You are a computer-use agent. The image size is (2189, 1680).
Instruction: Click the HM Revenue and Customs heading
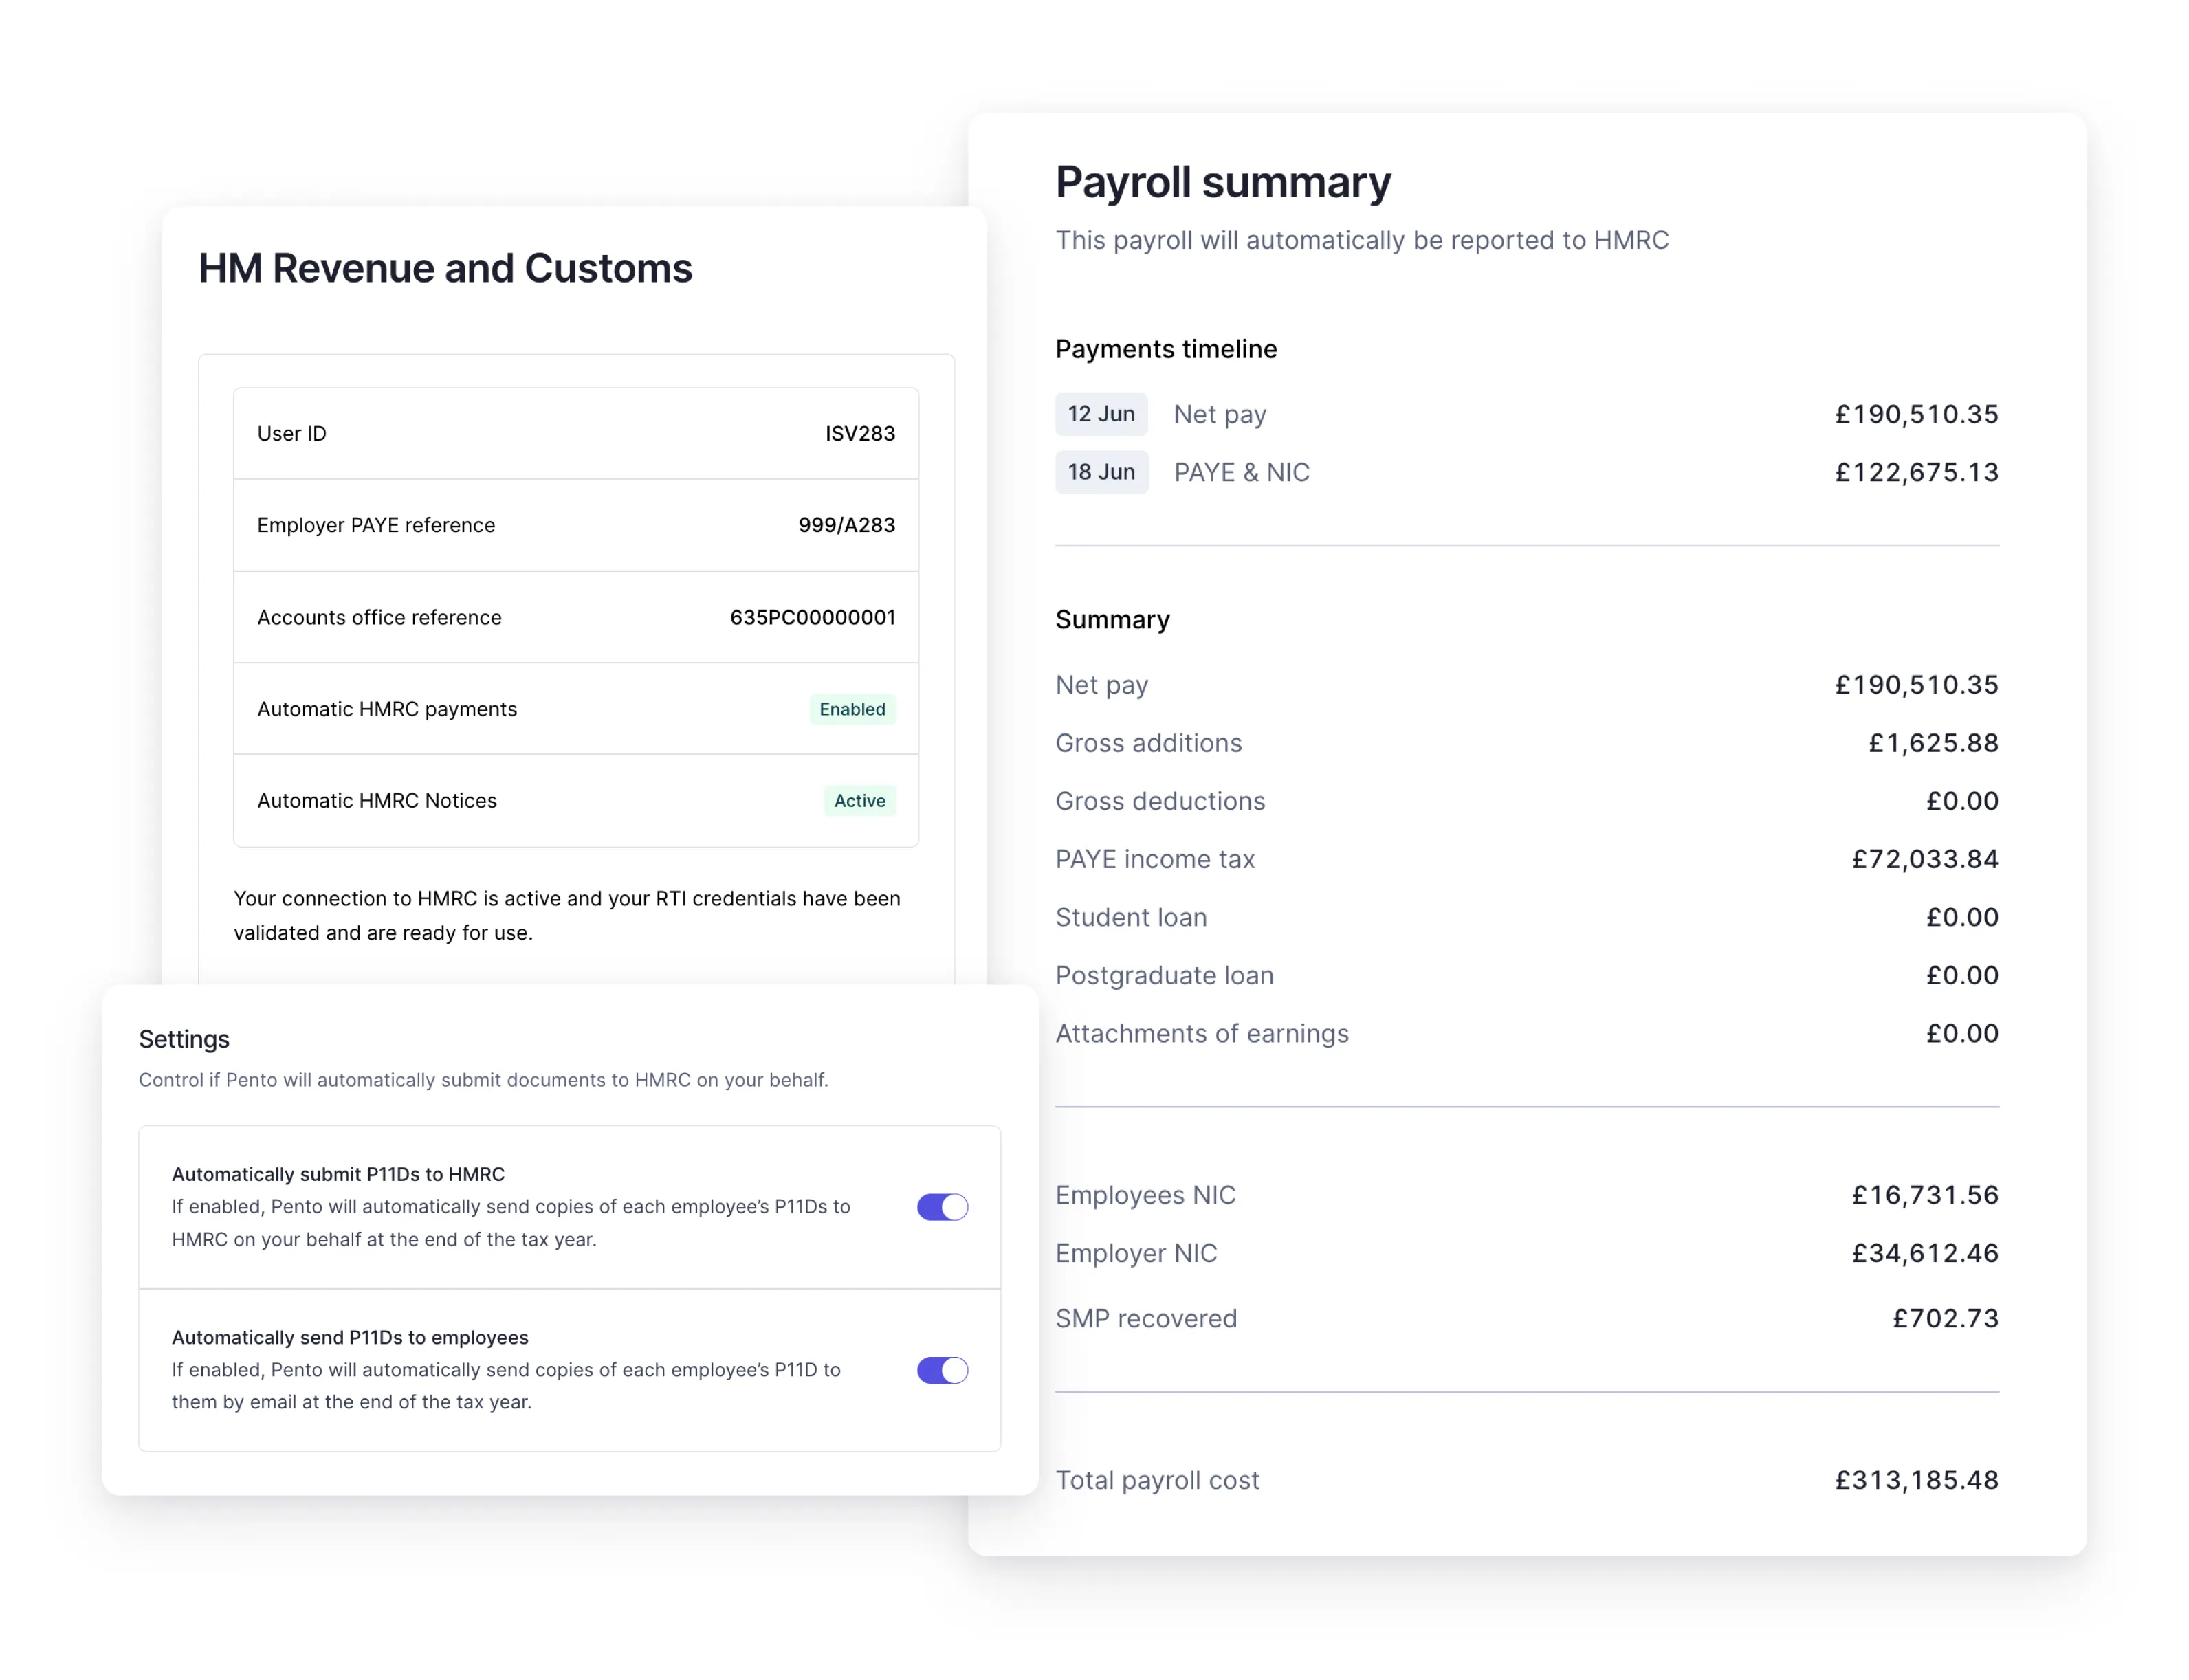[445, 268]
